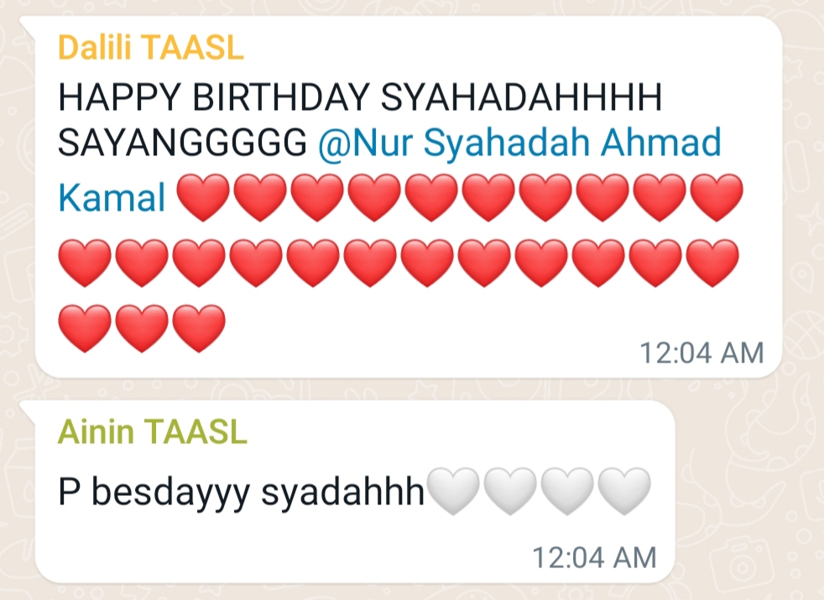Tap the last red heart in middle row
Image resolution: width=824 pixels, height=600 pixels.
point(712,263)
